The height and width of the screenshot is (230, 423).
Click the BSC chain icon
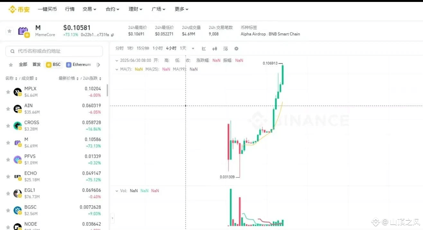coord(49,65)
